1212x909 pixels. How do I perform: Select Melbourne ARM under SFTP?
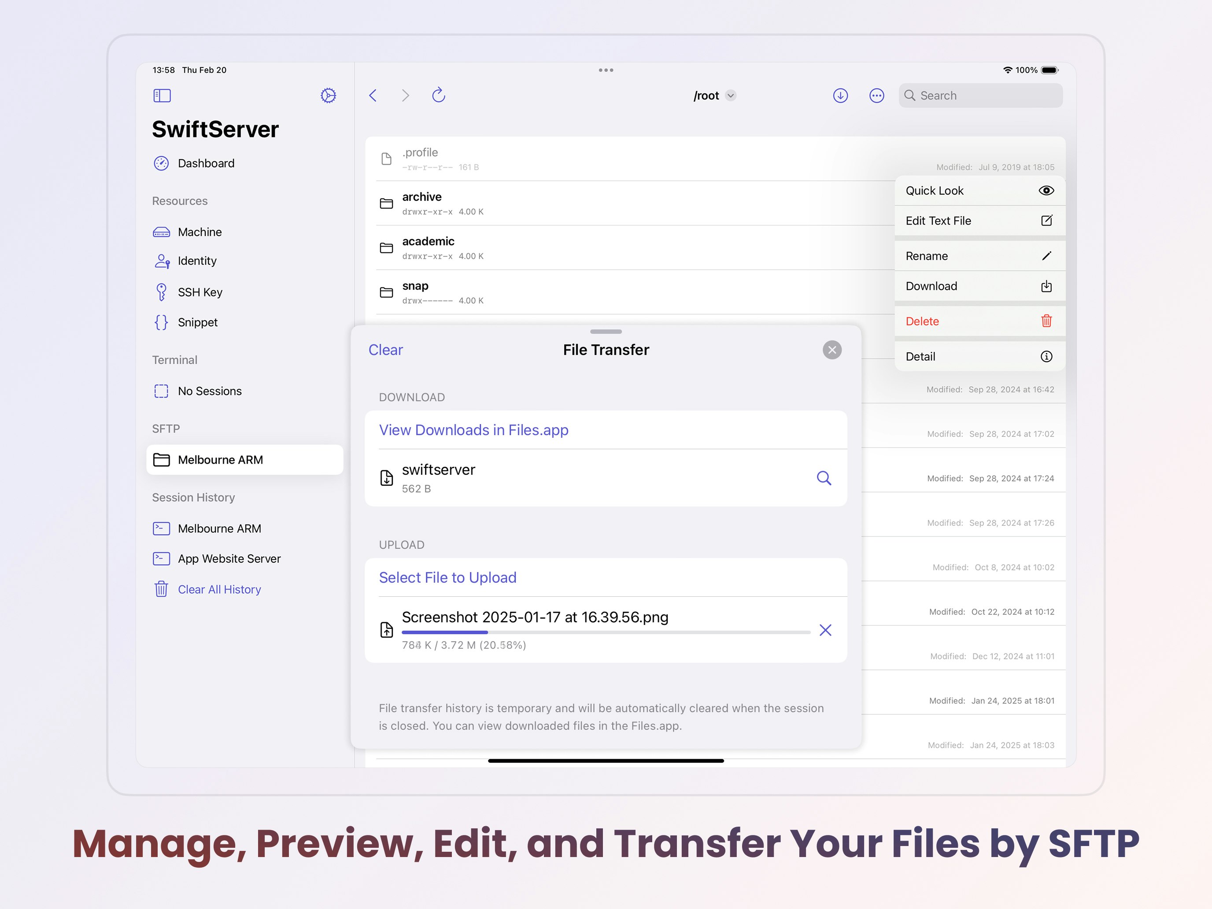(x=245, y=460)
